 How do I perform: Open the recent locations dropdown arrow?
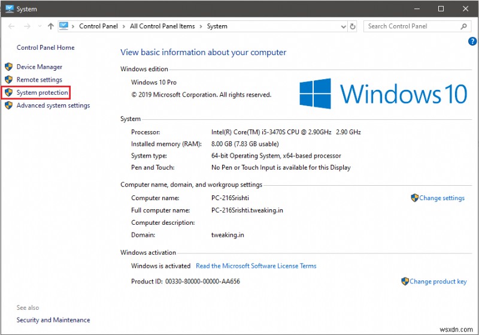point(40,26)
